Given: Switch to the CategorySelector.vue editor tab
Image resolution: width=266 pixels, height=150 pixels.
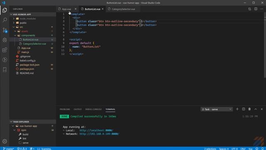Looking at the screenshot, I should [123, 9].
